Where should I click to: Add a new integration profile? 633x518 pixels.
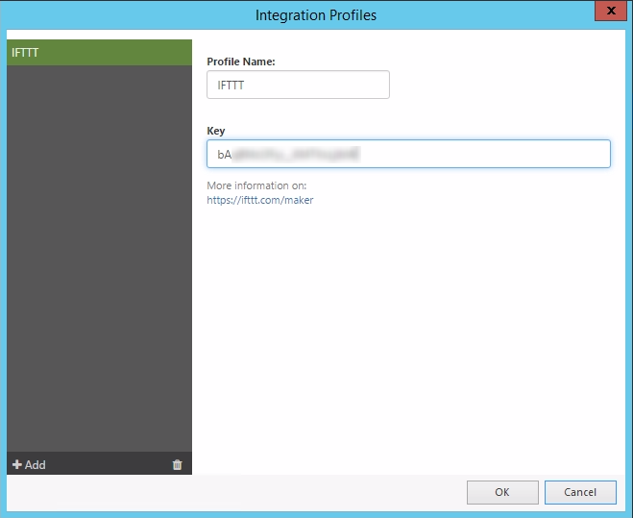coord(29,465)
